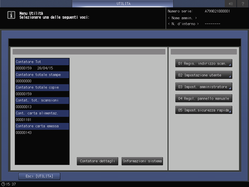Open help with the question mark icon
249x187 pixels.
pyautogui.click(x=243, y=3)
